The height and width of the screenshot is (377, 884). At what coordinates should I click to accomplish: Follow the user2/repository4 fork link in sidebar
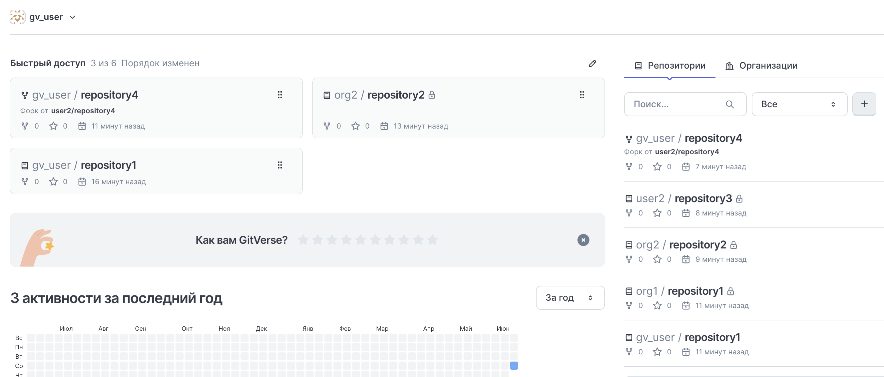(687, 152)
